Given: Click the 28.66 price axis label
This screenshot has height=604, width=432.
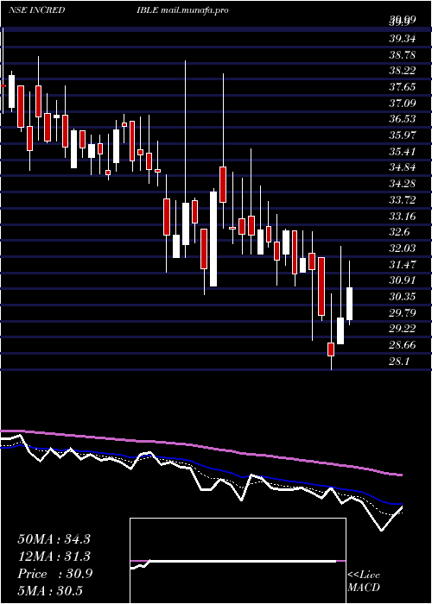Looking at the screenshot, I should tap(403, 344).
